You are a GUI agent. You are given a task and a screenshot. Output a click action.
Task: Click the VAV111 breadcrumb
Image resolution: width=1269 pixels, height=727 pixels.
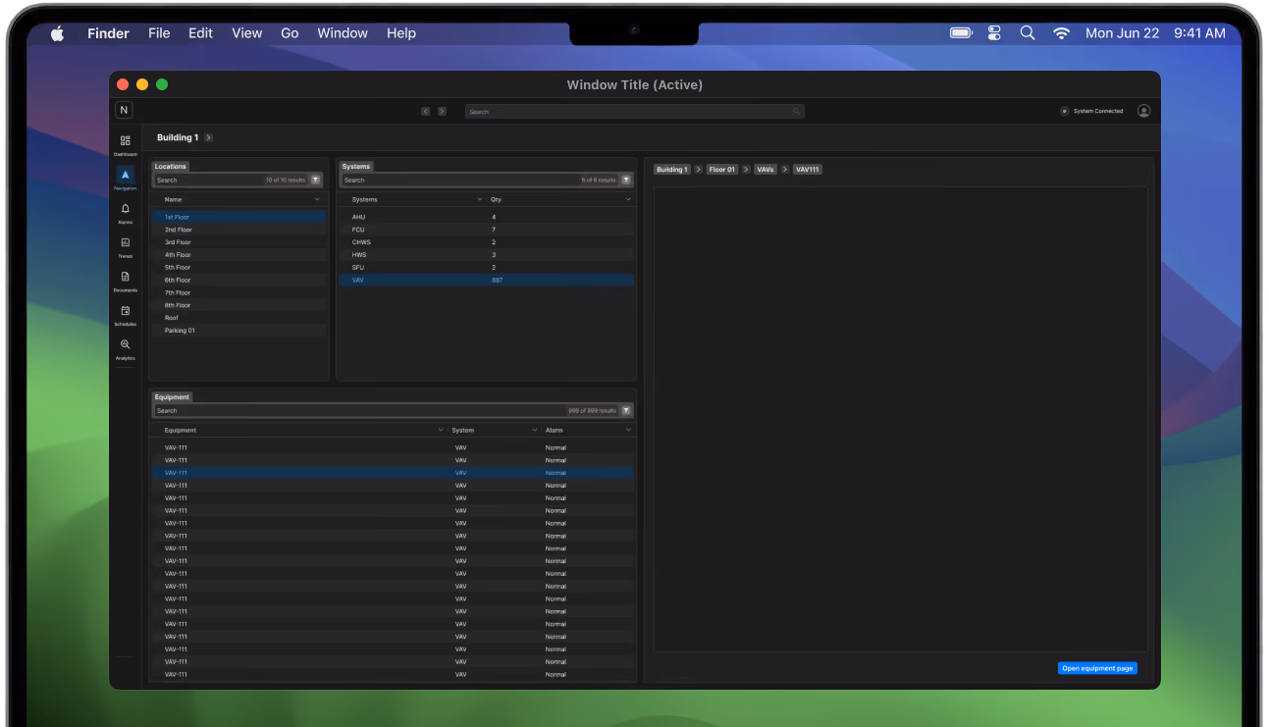pos(808,170)
